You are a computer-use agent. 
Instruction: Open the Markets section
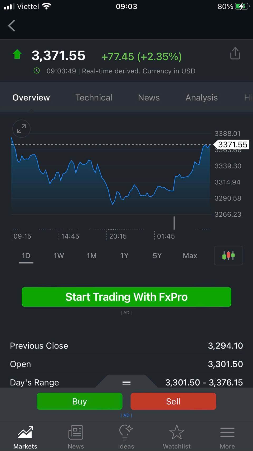[25, 437]
